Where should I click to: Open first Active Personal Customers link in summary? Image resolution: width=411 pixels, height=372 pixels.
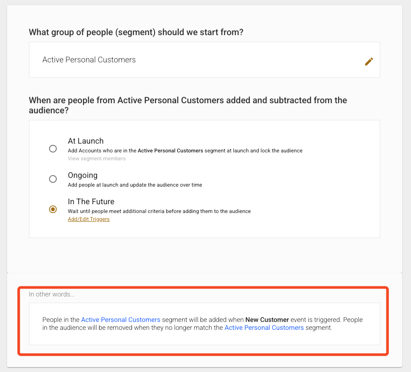[x=120, y=320]
